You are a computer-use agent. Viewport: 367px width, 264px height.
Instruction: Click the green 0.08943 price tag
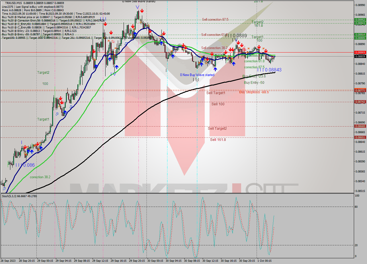(x=360, y=23)
